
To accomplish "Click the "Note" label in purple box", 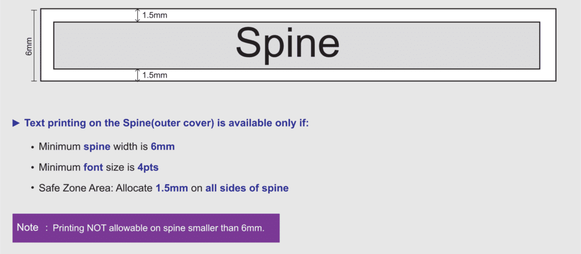I will [28, 227].
